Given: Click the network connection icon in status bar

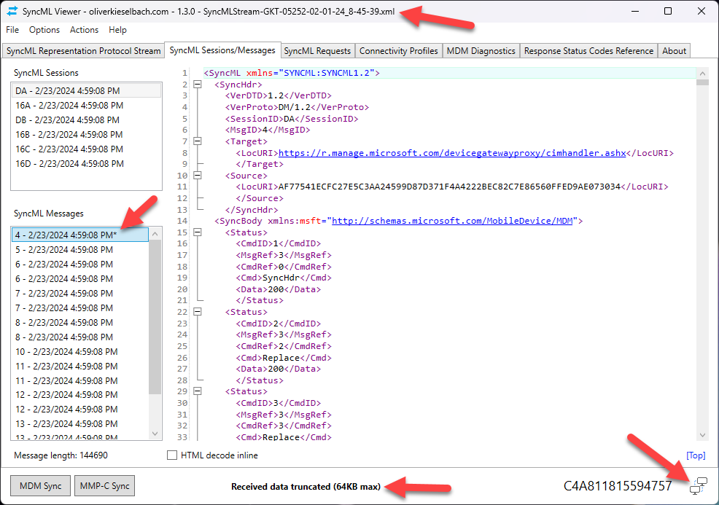Looking at the screenshot, I should [698, 486].
